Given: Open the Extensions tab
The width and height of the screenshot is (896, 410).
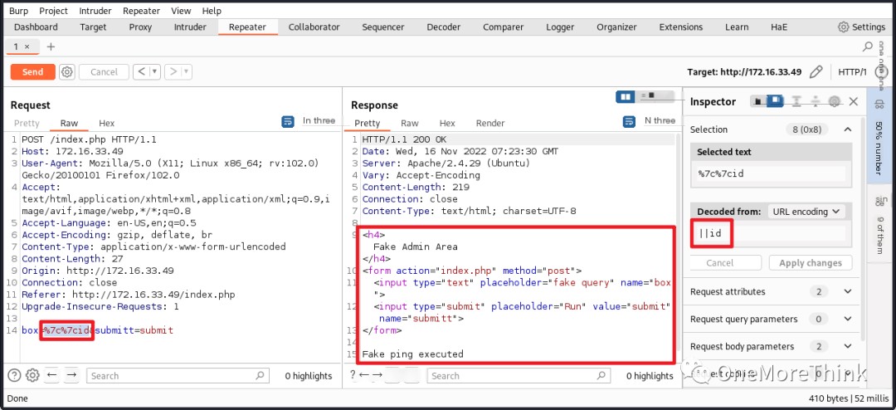Looking at the screenshot, I should 681,27.
